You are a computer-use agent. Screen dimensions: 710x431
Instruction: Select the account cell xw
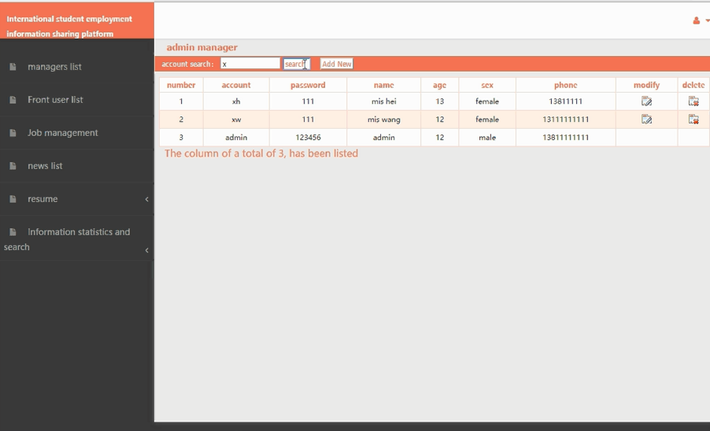[x=236, y=120]
